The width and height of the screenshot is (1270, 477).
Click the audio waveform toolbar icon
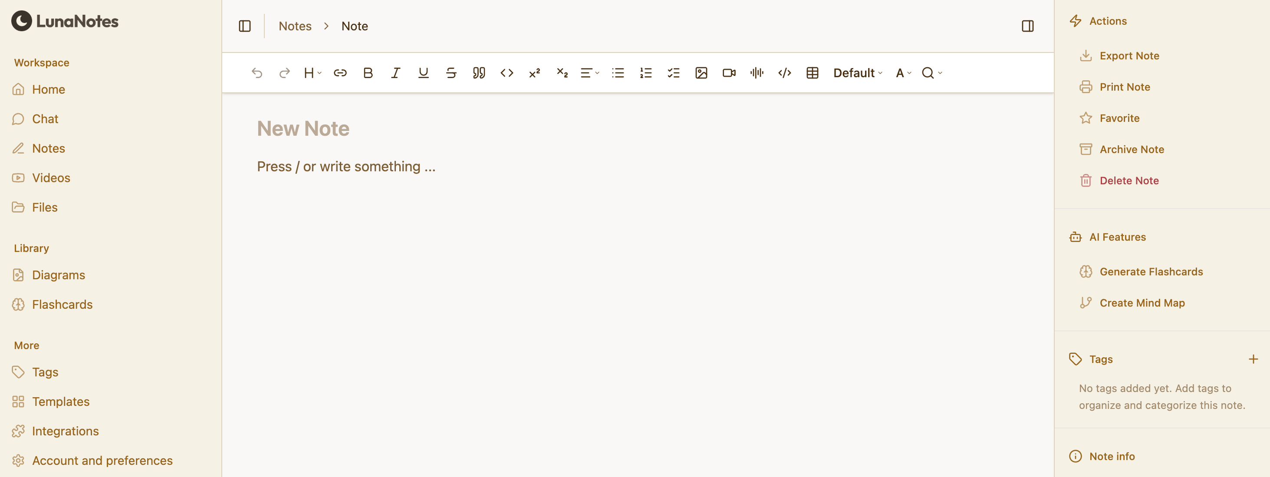757,73
